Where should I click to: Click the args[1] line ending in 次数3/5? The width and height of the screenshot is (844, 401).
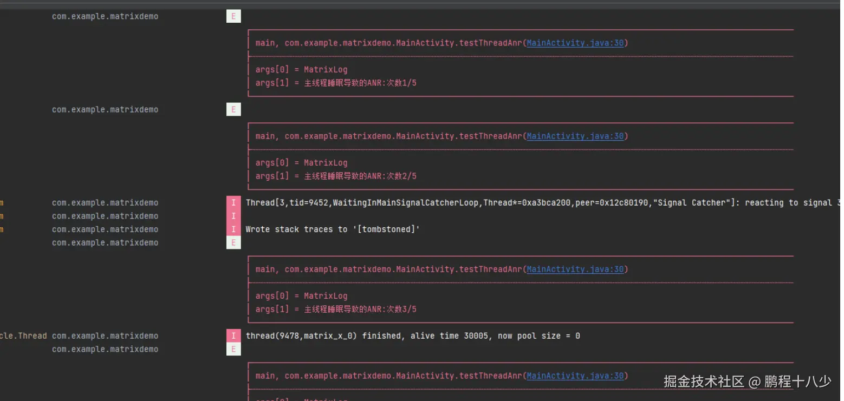click(x=336, y=310)
